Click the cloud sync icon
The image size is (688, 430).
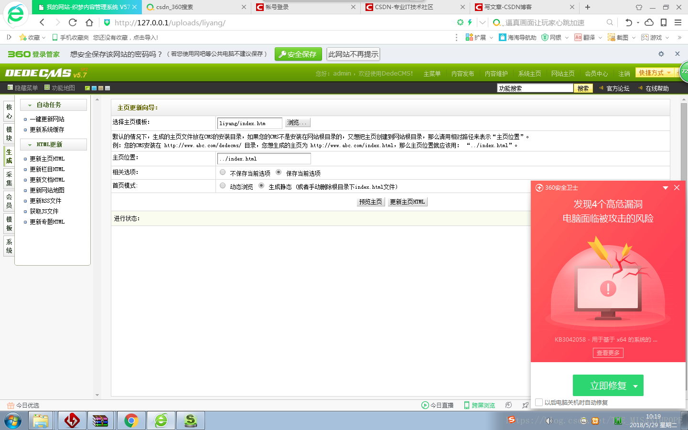click(x=649, y=22)
